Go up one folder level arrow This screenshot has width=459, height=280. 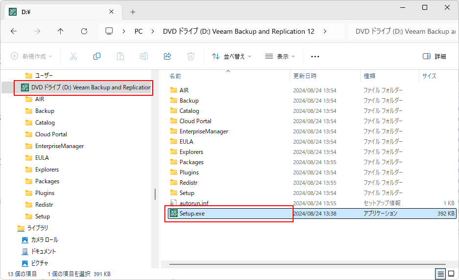pyautogui.click(x=61, y=31)
